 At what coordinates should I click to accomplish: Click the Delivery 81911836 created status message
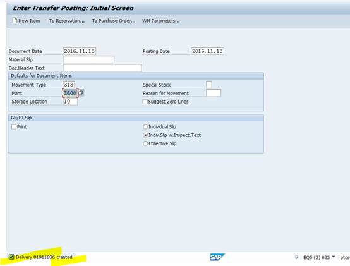44,257
